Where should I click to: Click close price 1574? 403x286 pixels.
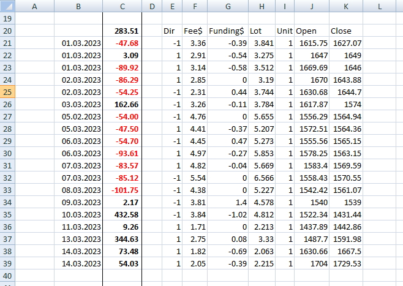(x=346, y=104)
